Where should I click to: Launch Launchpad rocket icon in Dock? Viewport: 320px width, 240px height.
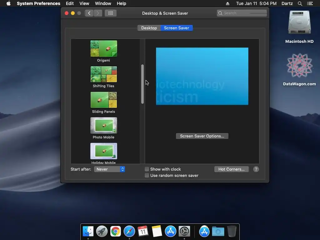pyautogui.click(x=102, y=231)
